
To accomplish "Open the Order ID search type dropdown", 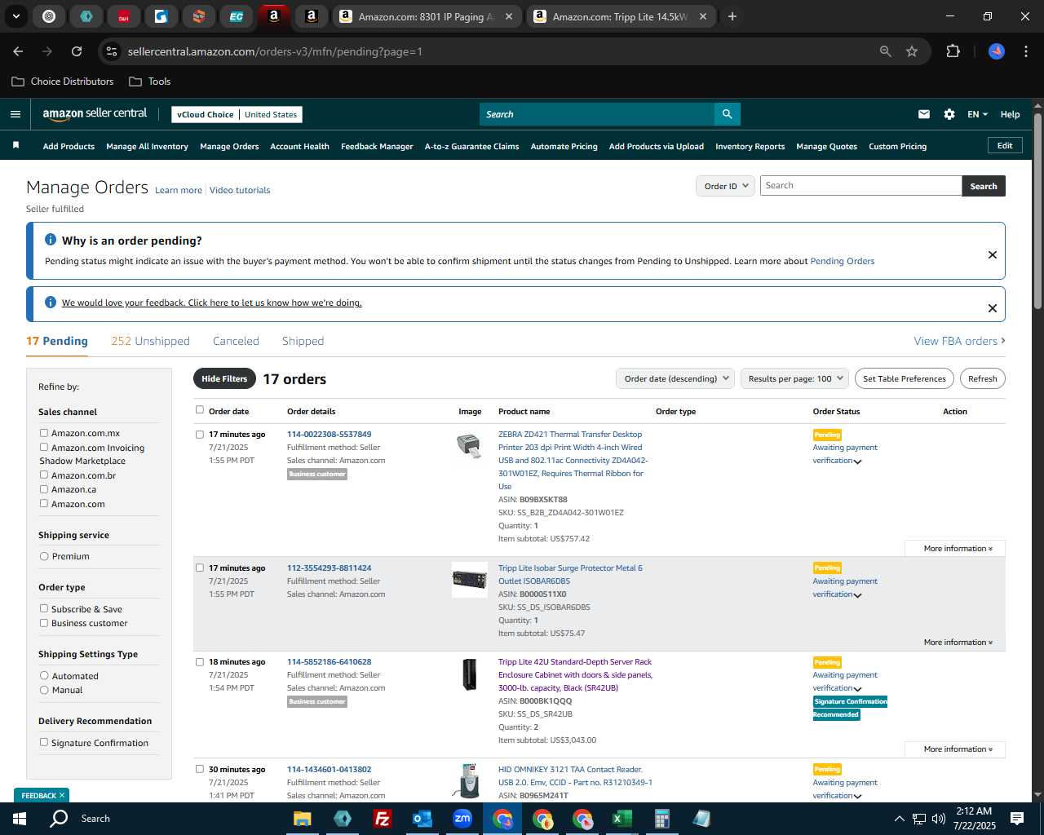I will (724, 186).
